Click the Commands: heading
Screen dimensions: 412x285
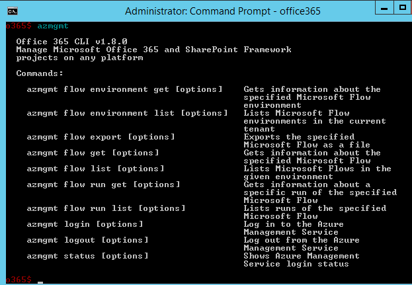click(40, 73)
